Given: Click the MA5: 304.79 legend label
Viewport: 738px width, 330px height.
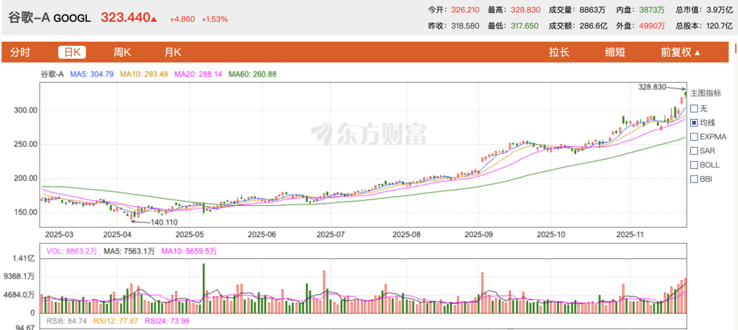Looking at the screenshot, I should coord(92,74).
